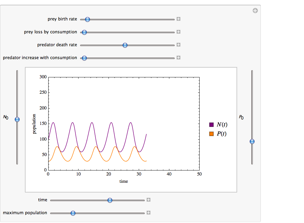Expand the prey birth rate controls
This screenshot has height=223, width=304.
178,19
